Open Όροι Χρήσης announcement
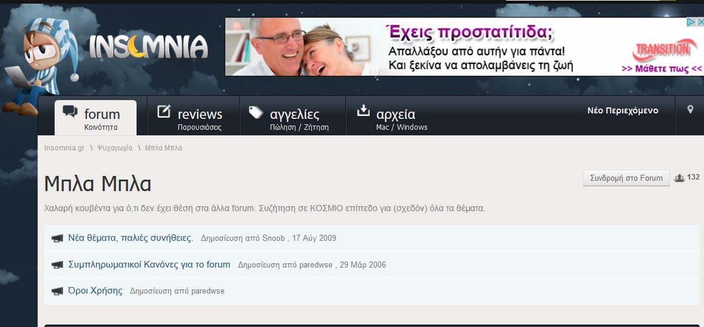Viewport: 704px width, 327px height. coord(95,291)
